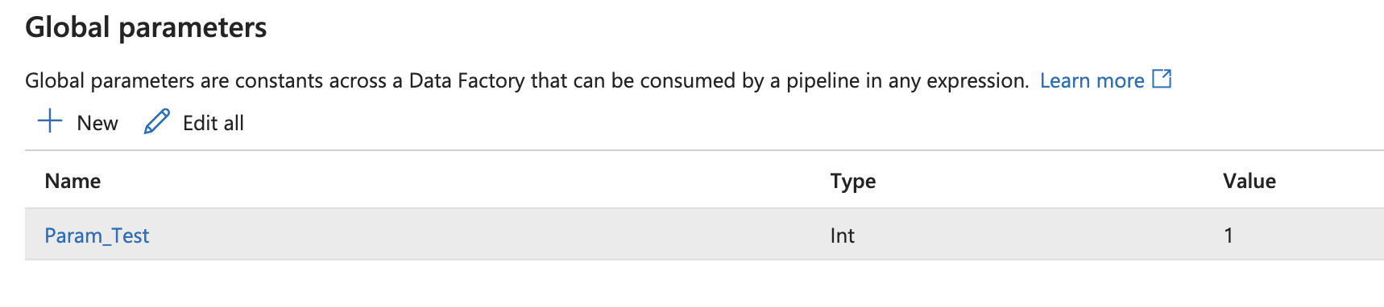Click Param_Test row gap between Int and 1

(1039, 235)
